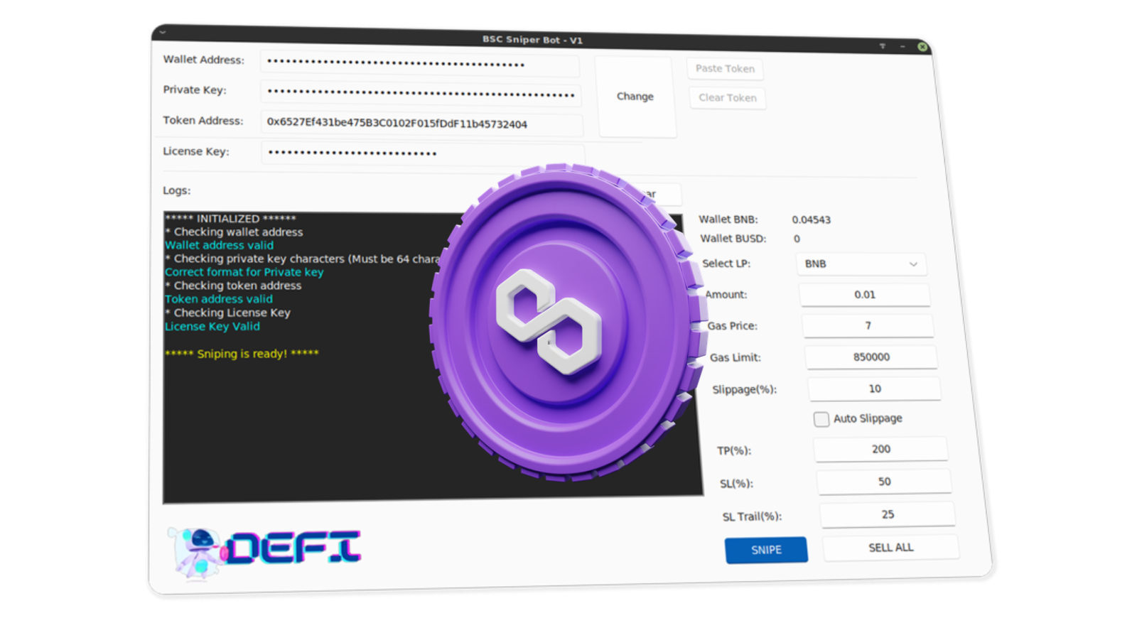The image size is (1137, 640).
Task: Click the Slippage(%) field
Action: pyautogui.click(x=875, y=389)
